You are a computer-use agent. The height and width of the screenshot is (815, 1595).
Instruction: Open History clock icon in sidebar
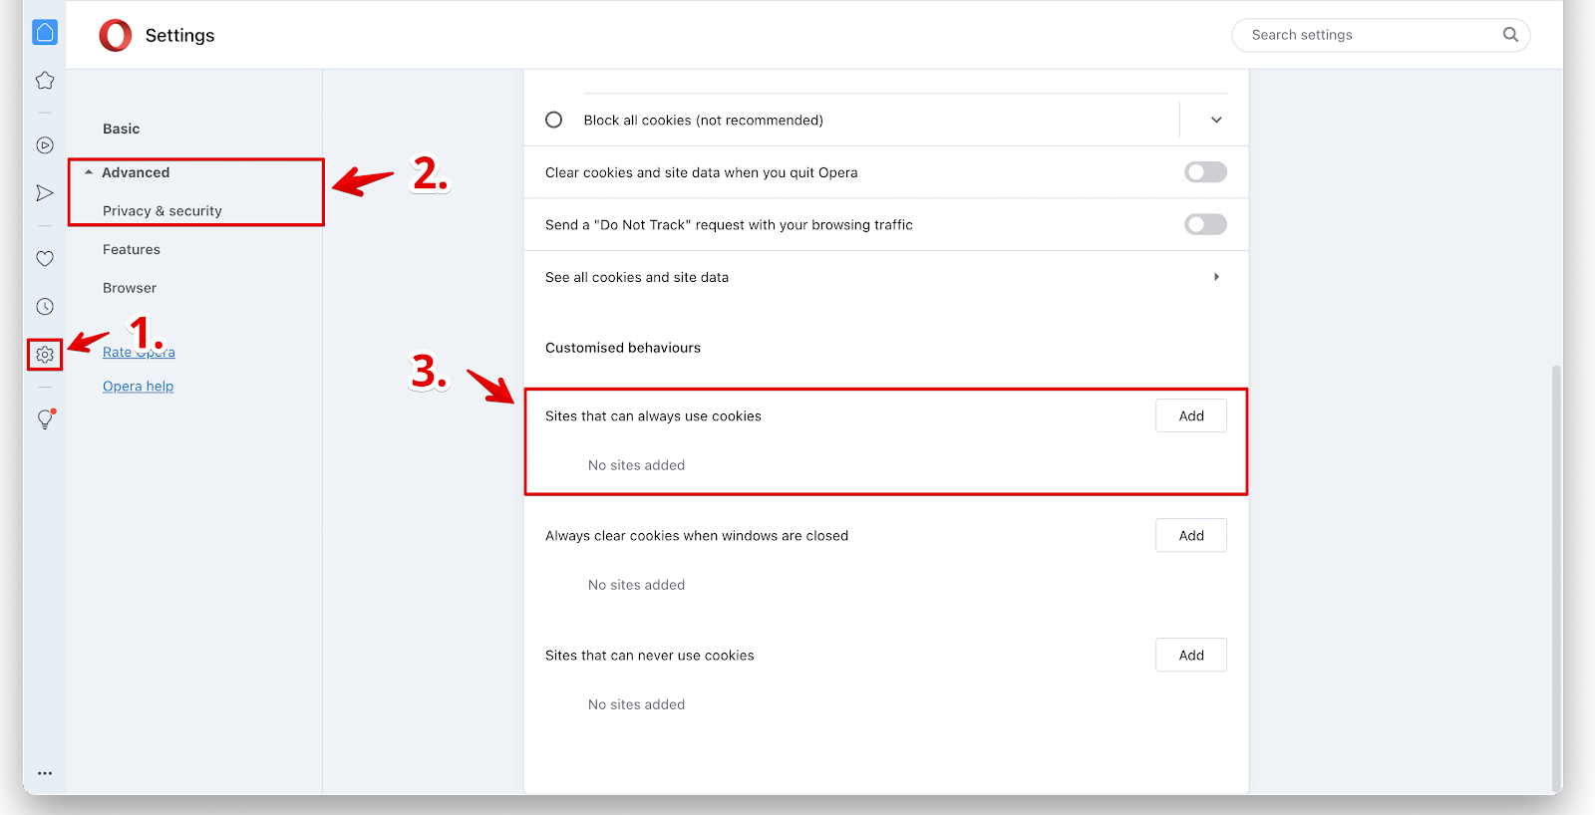[x=45, y=307]
